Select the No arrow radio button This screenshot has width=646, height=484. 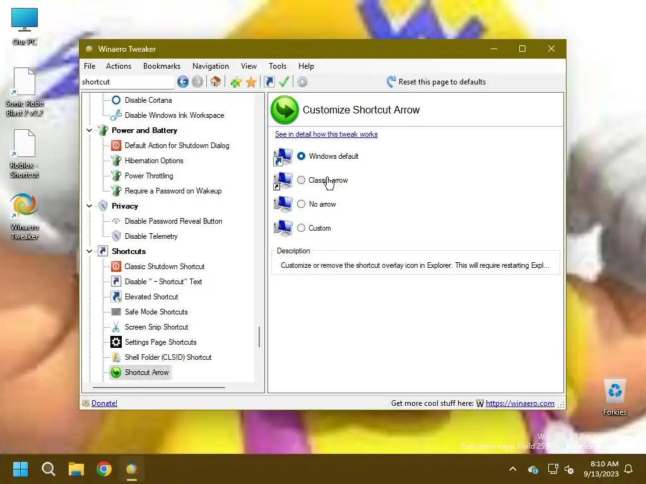(x=301, y=204)
